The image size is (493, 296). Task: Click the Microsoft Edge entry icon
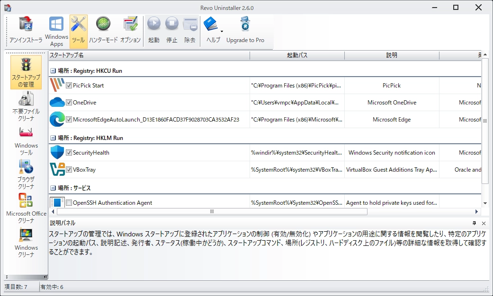(57, 119)
